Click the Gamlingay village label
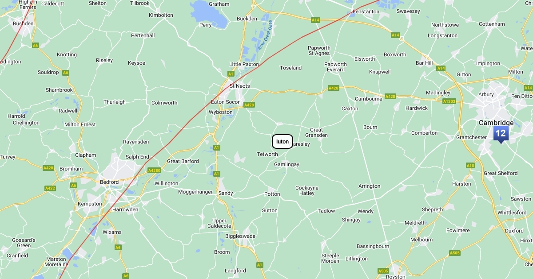Image resolution: width=533 pixels, height=279 pixels. 286,164
